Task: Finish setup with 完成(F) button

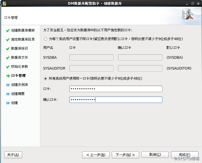Action: click(x=185, y=155)
